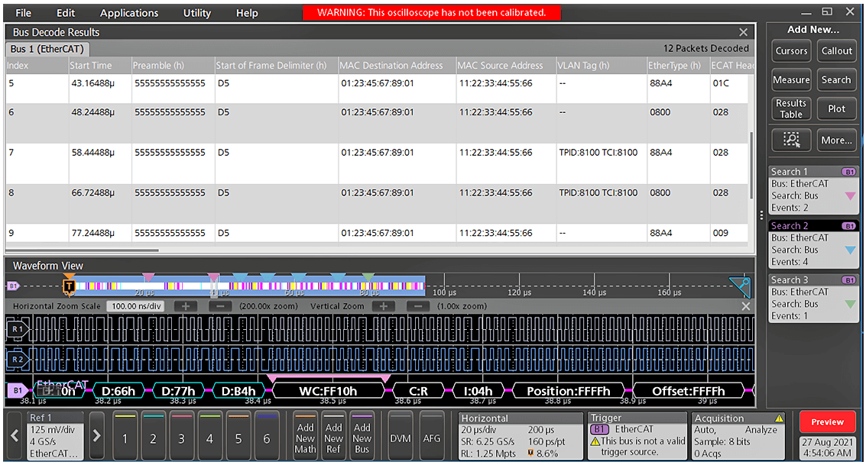Decrease vertical zoom with minus button
Viewport: 866px width, 465px height.
[418, 306]
